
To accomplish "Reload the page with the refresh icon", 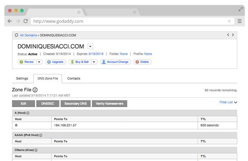I will (25, 21).
